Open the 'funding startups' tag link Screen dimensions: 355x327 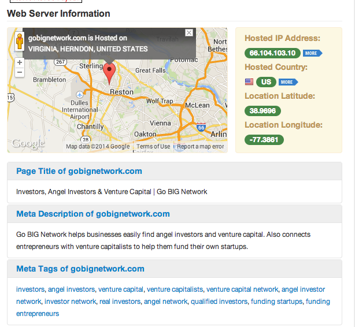pyautogui.click(x=276, y=302)
